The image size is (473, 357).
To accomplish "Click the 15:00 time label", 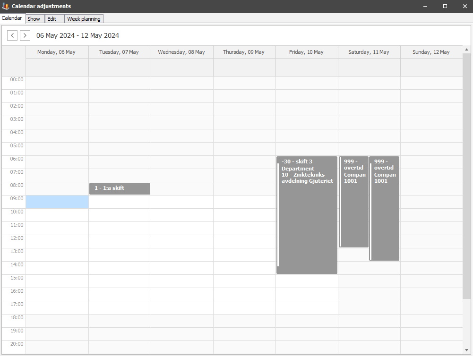I will [x=17, y=278].
